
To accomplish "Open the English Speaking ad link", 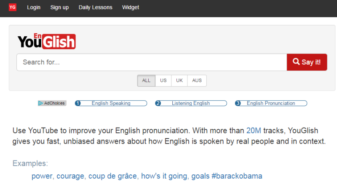I will [111, 103].
